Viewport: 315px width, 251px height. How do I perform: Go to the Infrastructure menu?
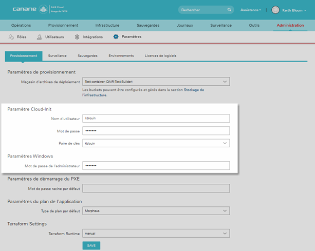107,25
